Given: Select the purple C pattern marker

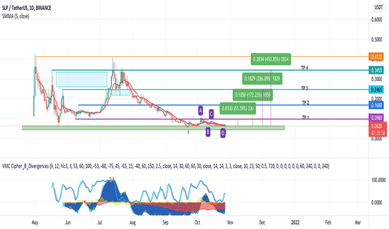Looking at the screenshot, I should coord(211,114).
